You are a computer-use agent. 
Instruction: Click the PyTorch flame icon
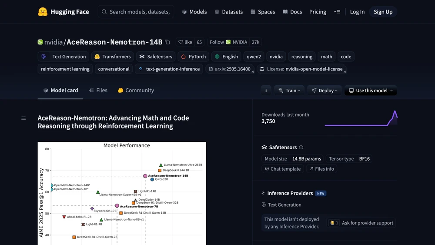(x=184, y=57)
